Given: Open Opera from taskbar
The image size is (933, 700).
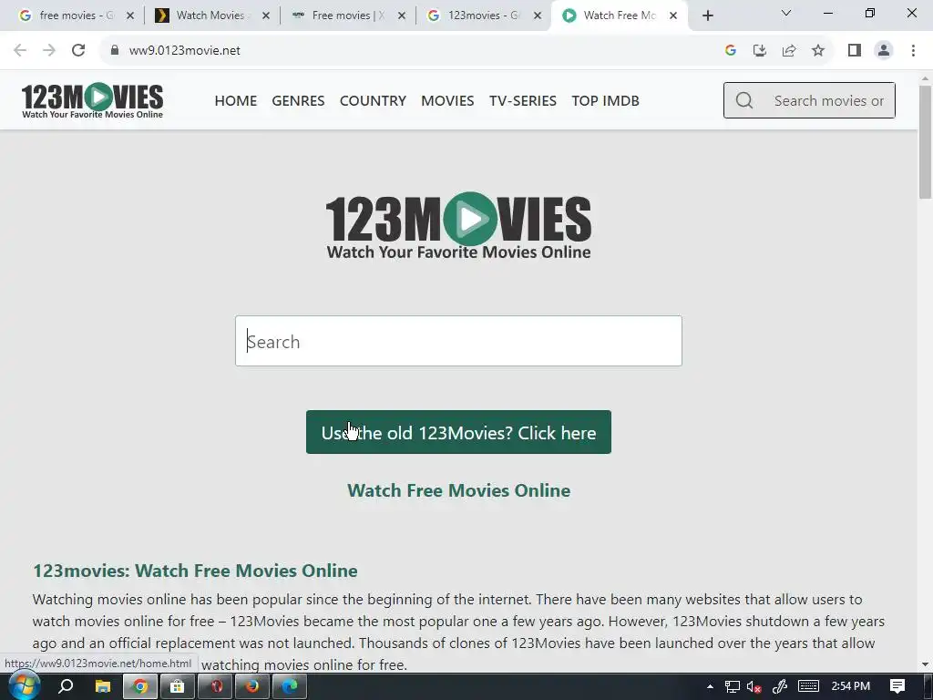Looking at the screenshot, I should (215, 686).
